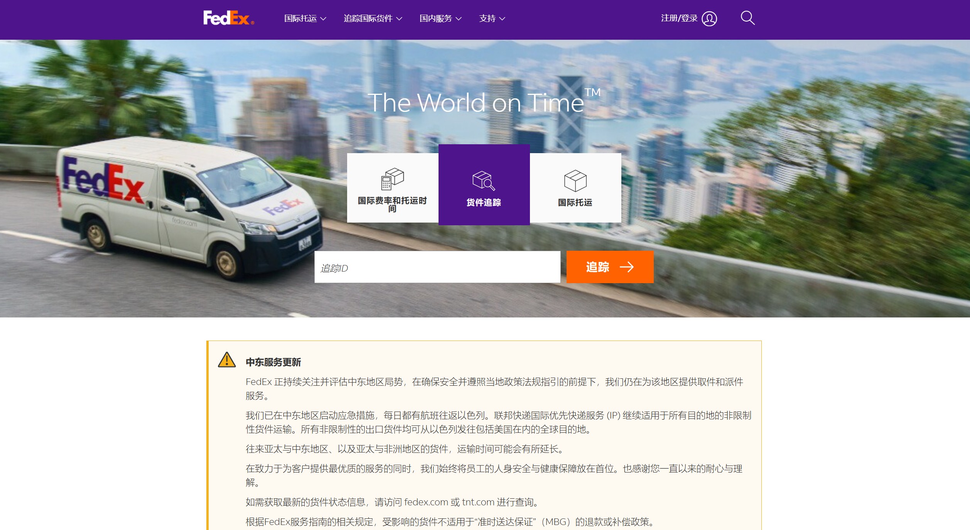The width and height of the screenshot is (970, 530).
Task: Click the user profile avatar icon
Action: 709,19
